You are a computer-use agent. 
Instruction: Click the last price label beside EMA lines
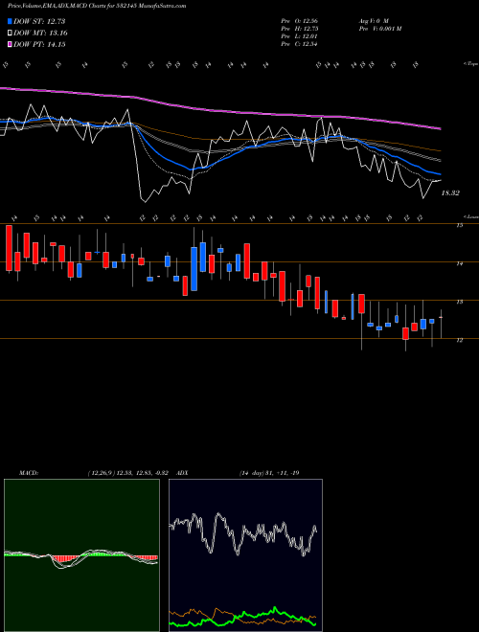(450, 193)
